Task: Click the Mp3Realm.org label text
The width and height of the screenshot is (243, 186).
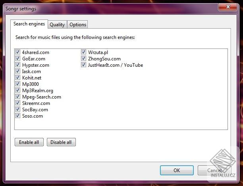Action: [x=38, y=91]
